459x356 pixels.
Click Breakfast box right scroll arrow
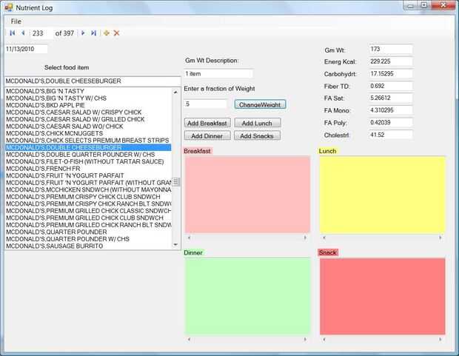pyautogui.click(x=305, y=238)
